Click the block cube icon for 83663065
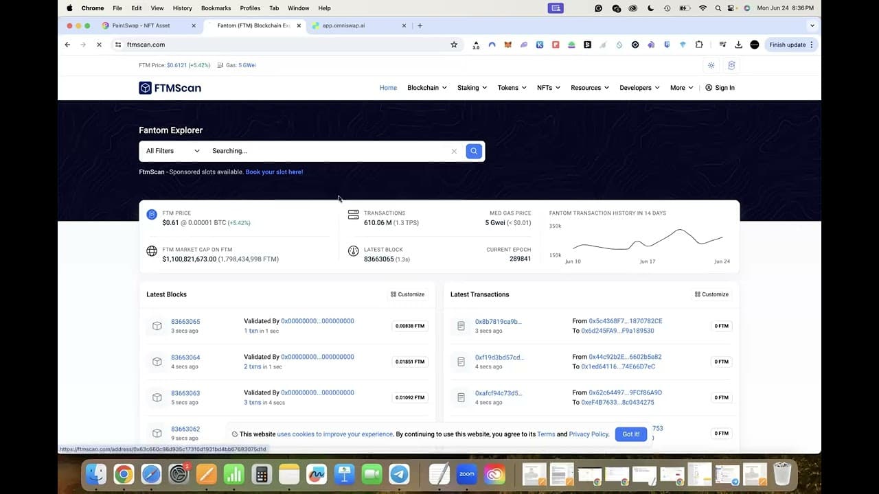This screenshot has height=494, width=879. tap(157, 326)
